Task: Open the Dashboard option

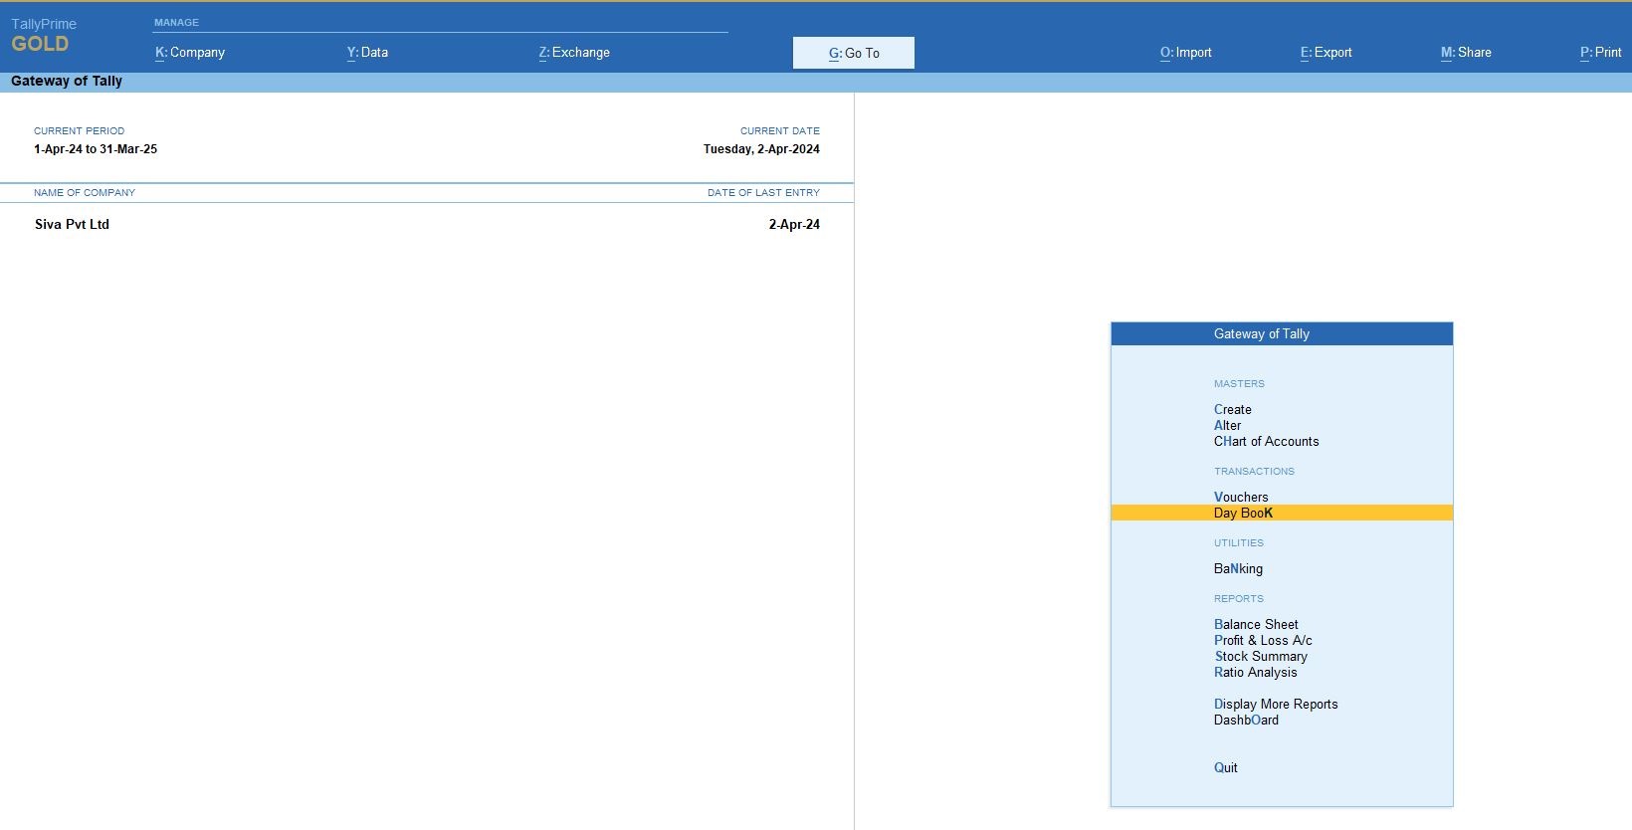Action: pos(1246,720)
